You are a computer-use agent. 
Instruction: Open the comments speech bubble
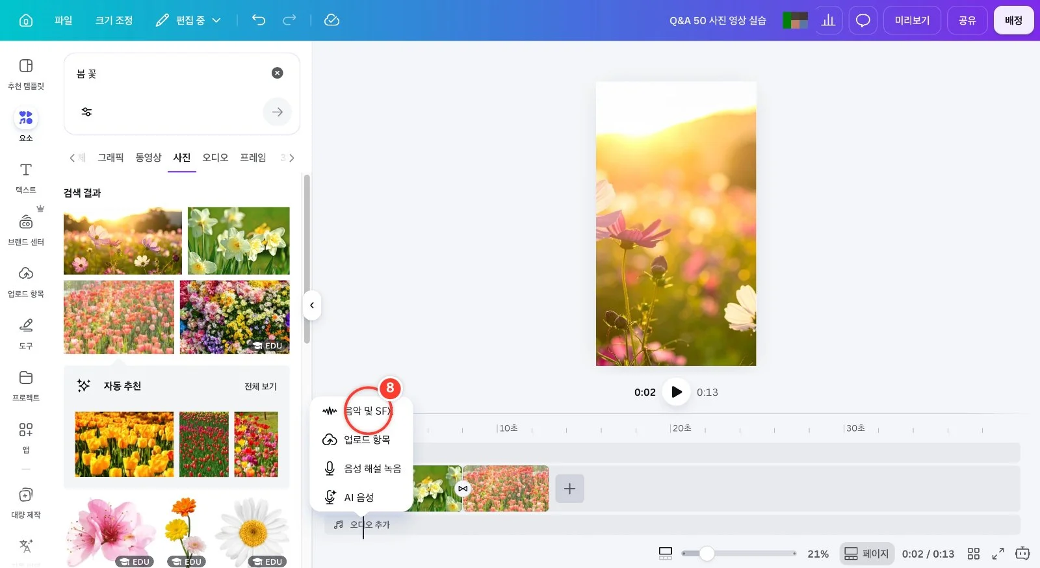pos(863,20)
